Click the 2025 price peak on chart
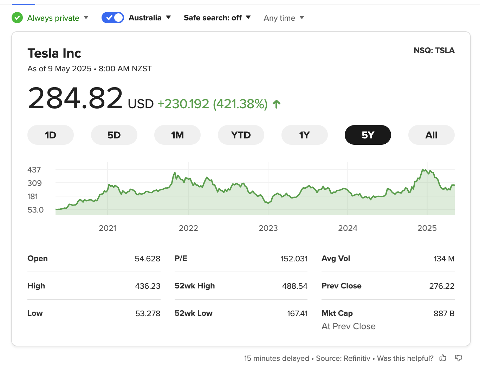480x371 pixels. click(423, 170)
